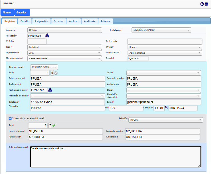Click the solicitante Run number field
Viewport: 211px width, 174px height.
point(40,73)
